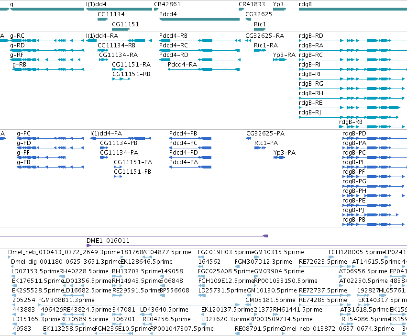
Task: Click the CG11134 gene label
Action: point(111,14)
